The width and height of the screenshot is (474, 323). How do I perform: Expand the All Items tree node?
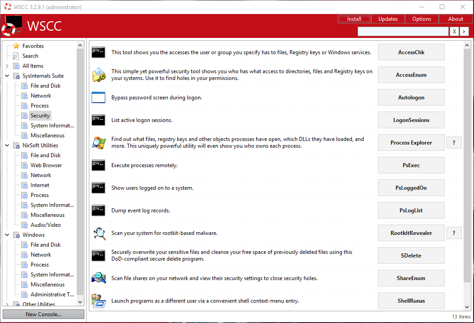click(7, 66)
